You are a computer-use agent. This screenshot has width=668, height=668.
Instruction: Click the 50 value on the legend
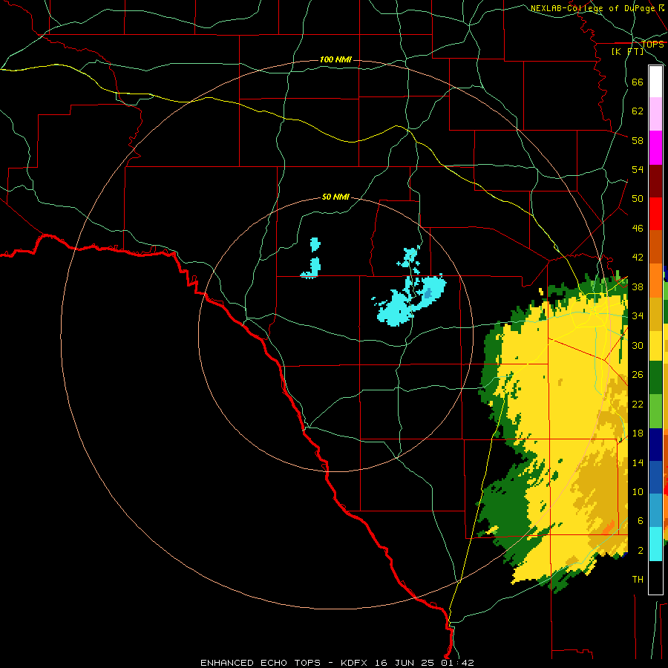638,198
